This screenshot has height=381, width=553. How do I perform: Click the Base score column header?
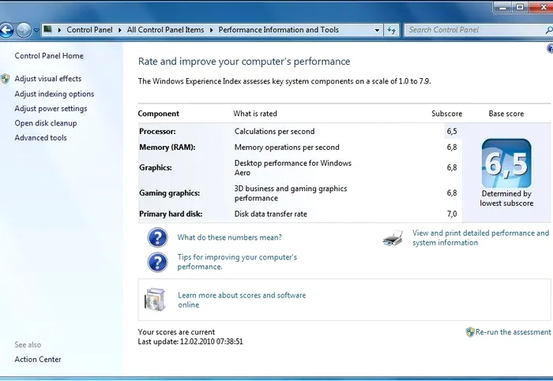click(x=506, y=114)
